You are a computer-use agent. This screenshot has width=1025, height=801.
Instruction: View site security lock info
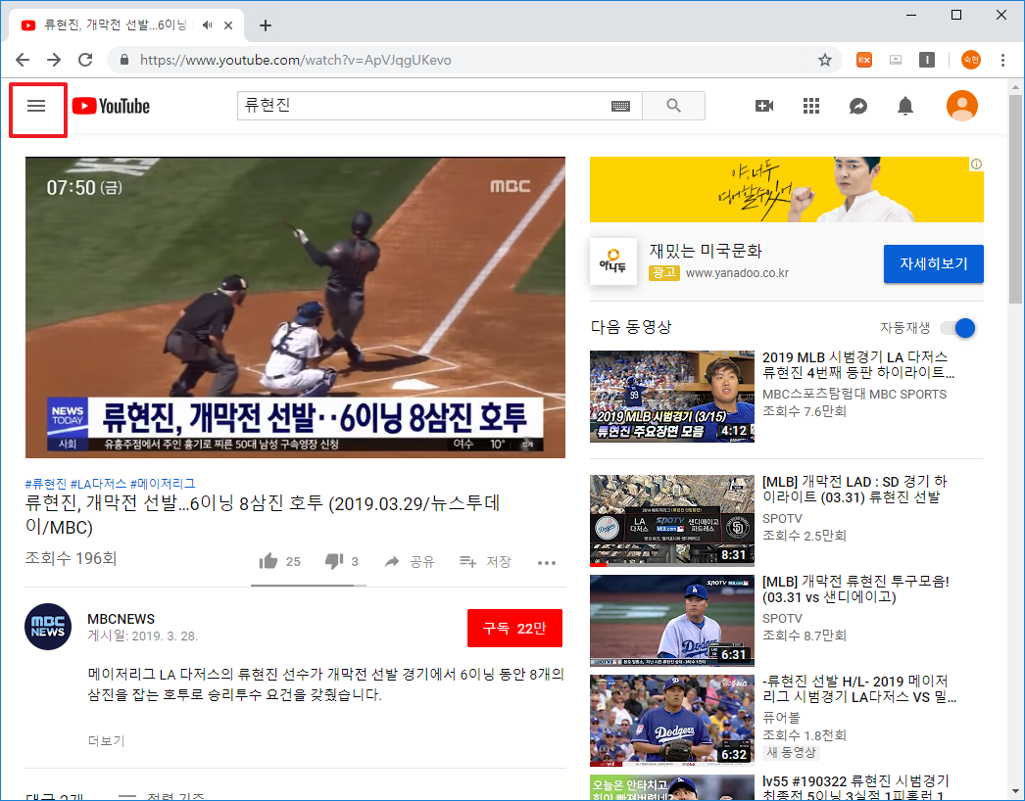click(124, 60)
